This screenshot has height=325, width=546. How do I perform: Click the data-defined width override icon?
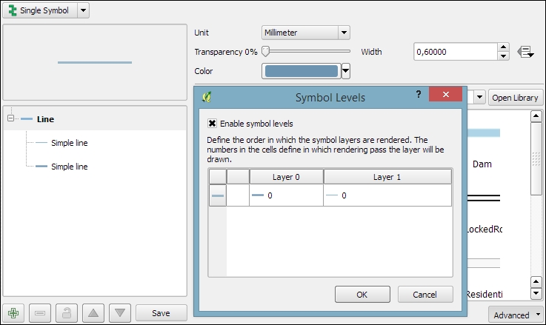pos(525,53)
